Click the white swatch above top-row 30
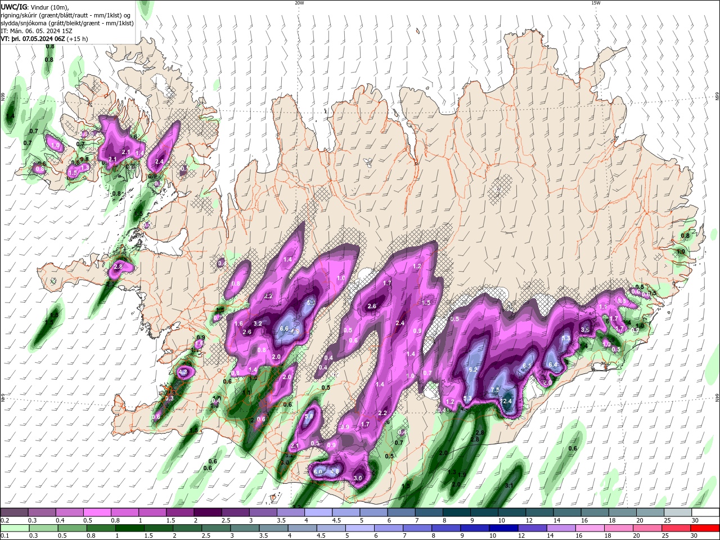Viewport: 720px width, 540px height. point(705,512)
